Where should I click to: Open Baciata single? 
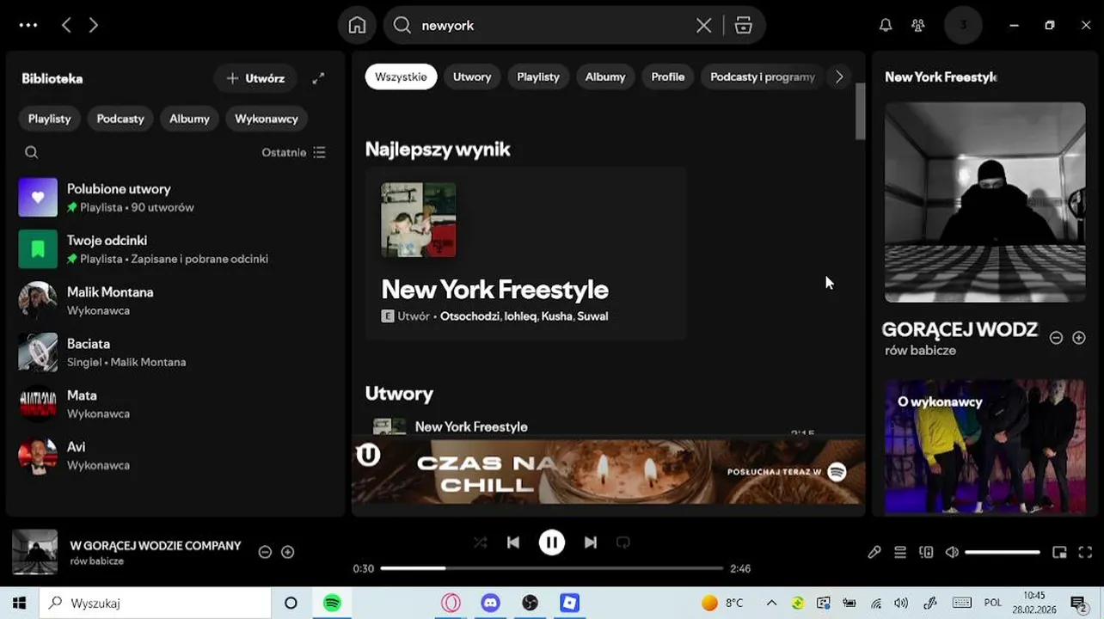click(175, 352)
